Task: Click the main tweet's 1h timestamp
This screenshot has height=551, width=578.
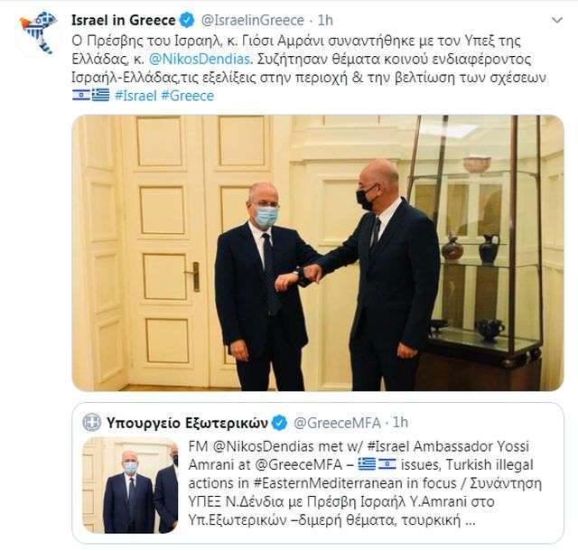Action: click(x=325, y=20)
